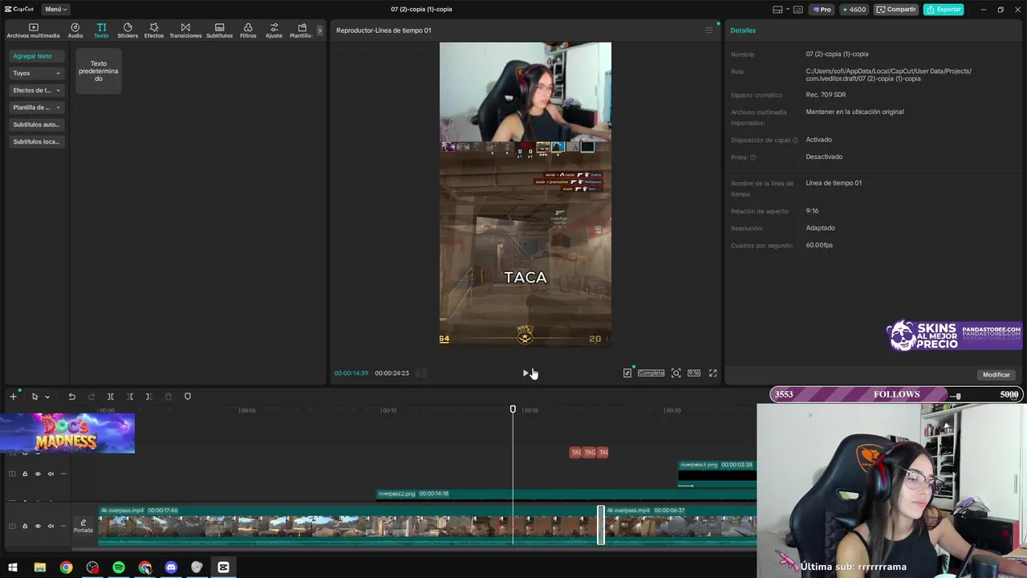
Task: Open Subtítulos automáticos option
Action: (36, 124)
